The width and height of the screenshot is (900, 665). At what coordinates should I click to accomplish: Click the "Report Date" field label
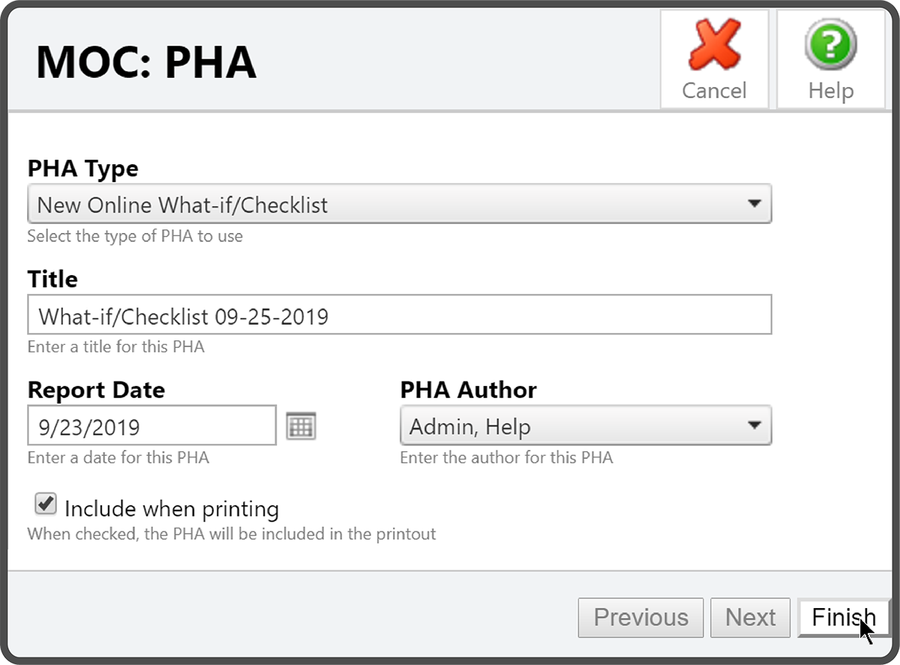click(x=96, y=390)
